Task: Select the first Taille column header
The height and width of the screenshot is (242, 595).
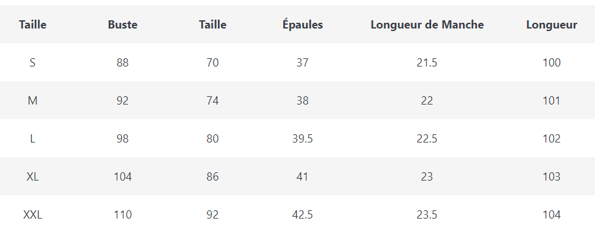Action: pyautogui.click(x=32, y=25)
